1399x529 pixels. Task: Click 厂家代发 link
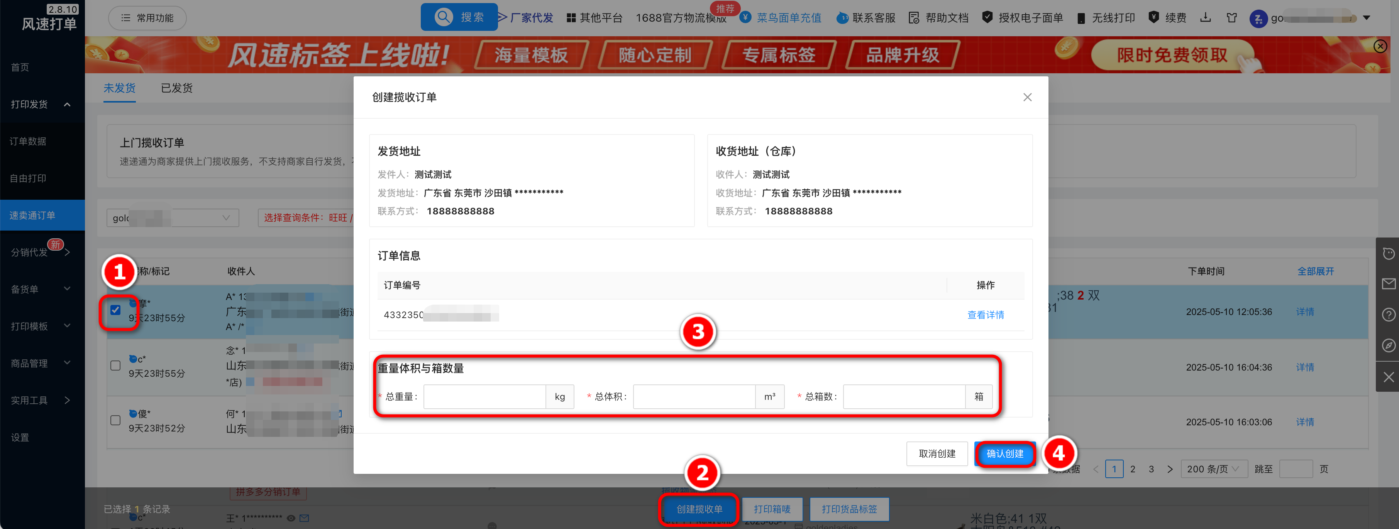(x=531, y=18)
